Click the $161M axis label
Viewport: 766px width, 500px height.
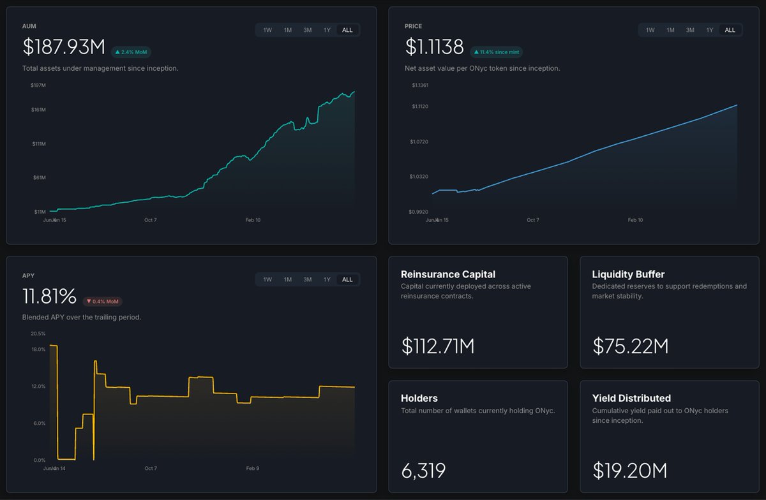[38, 110]
